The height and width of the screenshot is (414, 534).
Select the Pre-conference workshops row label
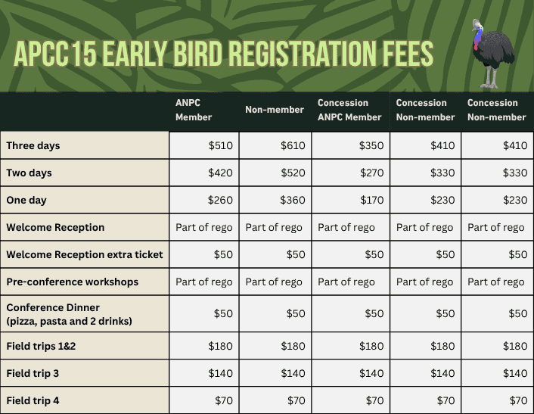[x=73, y=282]
